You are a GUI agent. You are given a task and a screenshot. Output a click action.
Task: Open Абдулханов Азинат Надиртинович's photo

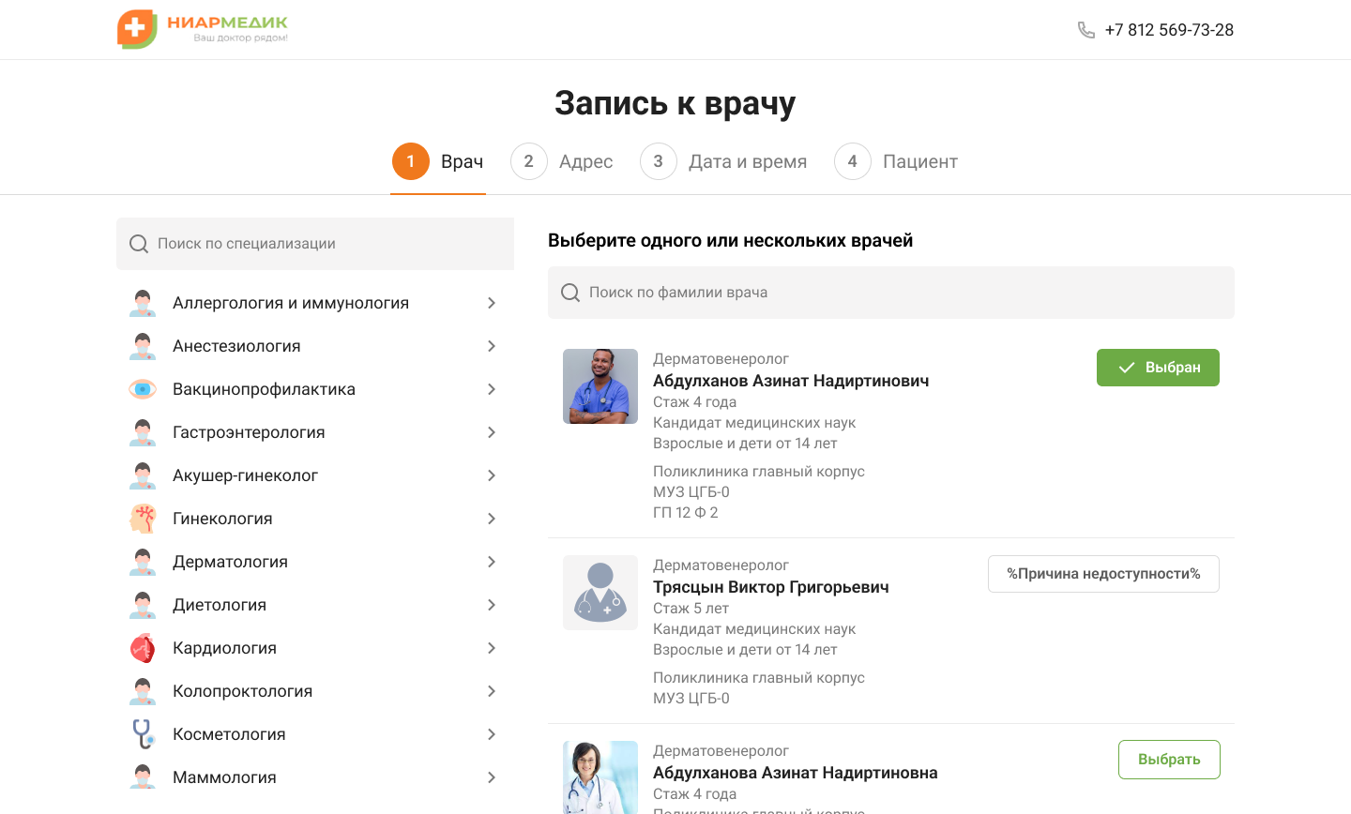(x=600, y=386)
